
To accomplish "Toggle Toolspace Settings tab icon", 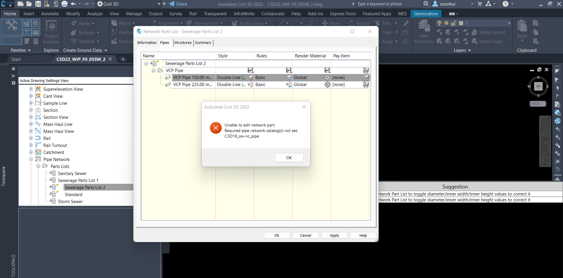I will [36, 23].
